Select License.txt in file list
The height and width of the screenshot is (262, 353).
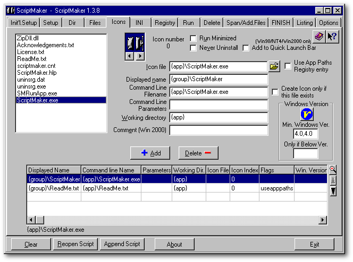pyautogui.click(x=61, y=52)
